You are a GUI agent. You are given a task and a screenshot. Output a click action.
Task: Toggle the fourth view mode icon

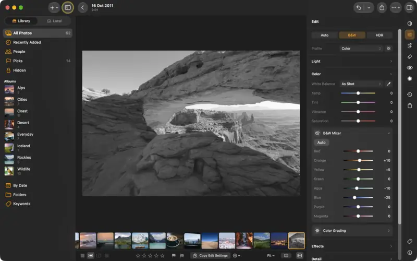point(107,256)
